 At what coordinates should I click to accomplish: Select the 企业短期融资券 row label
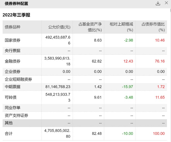18,79
